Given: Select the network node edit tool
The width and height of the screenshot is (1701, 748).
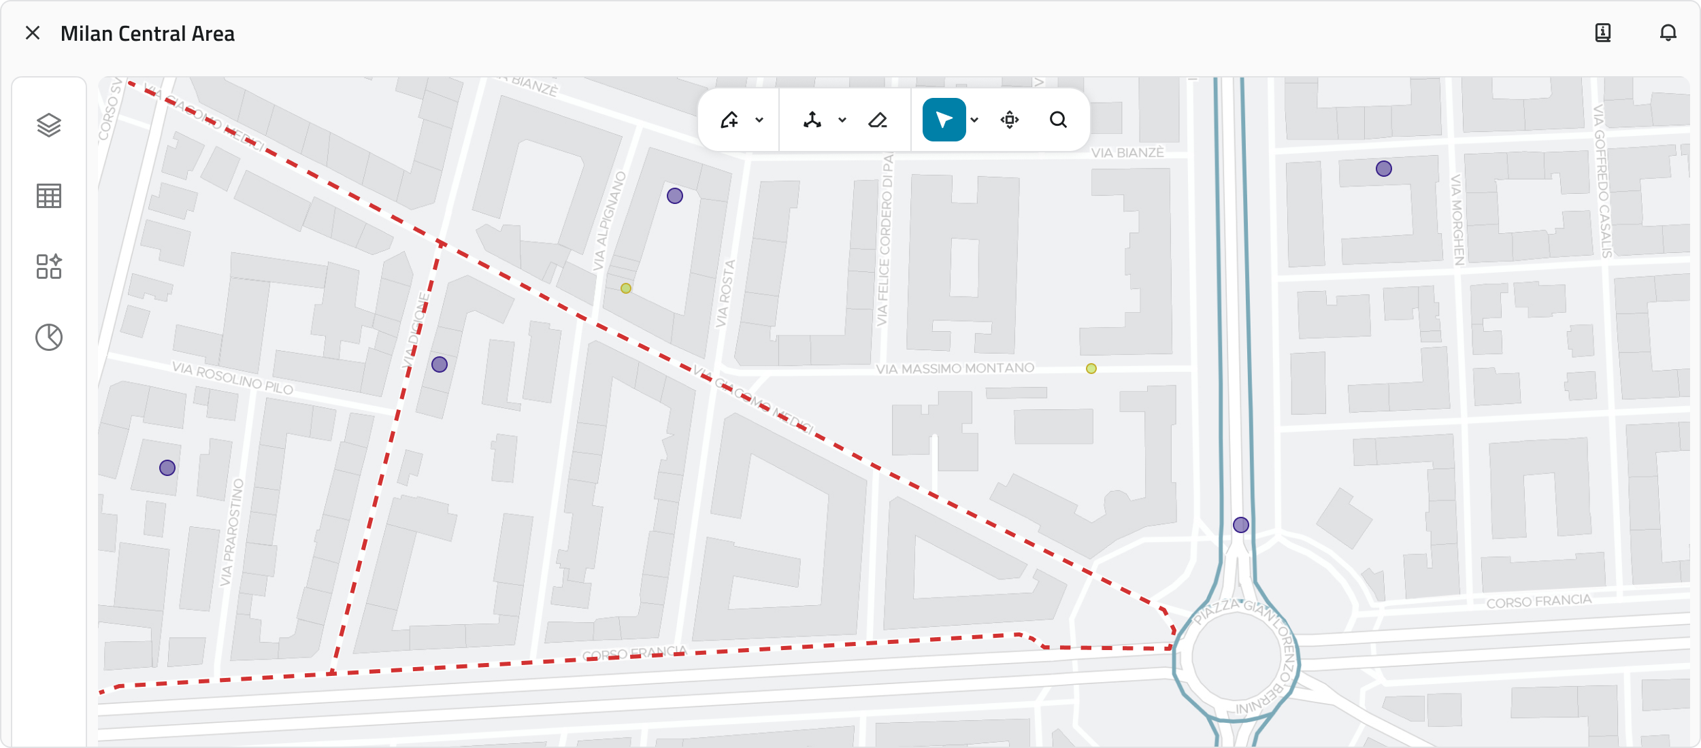Looking at the screenshot, I should pos(812,120).
